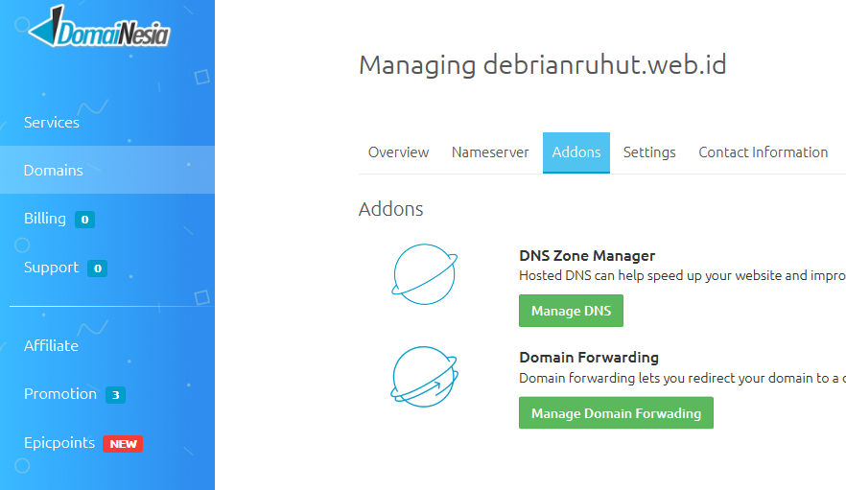846x490 pixels.
Task: Click the Promotion badge showing 3
Action: point(115,395)
